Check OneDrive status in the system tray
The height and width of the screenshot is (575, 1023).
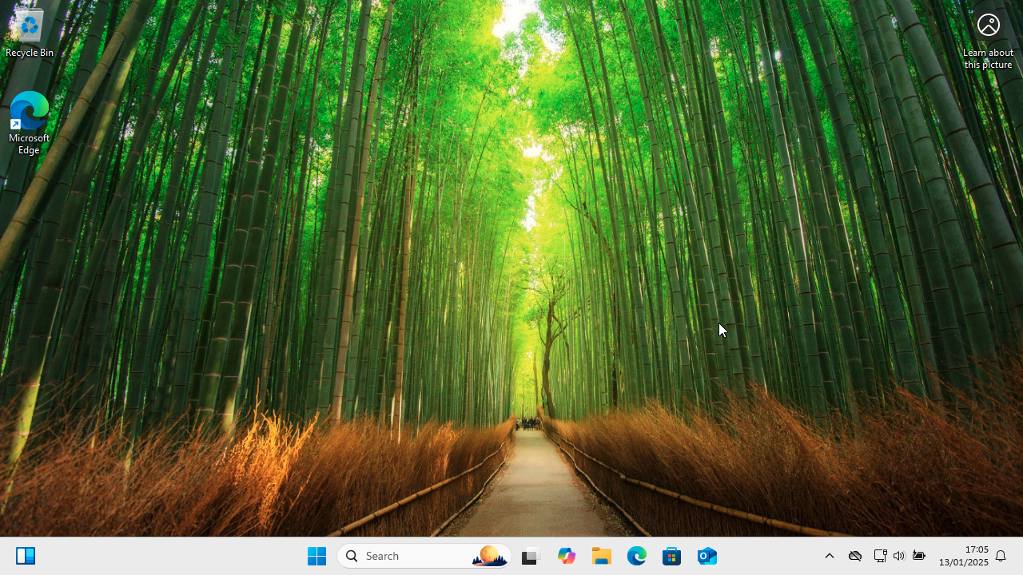coord(854,555)
